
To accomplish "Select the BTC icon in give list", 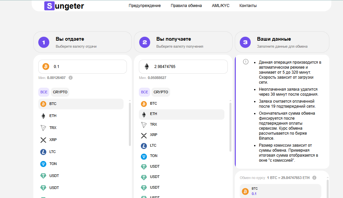I will pos(43,104).
